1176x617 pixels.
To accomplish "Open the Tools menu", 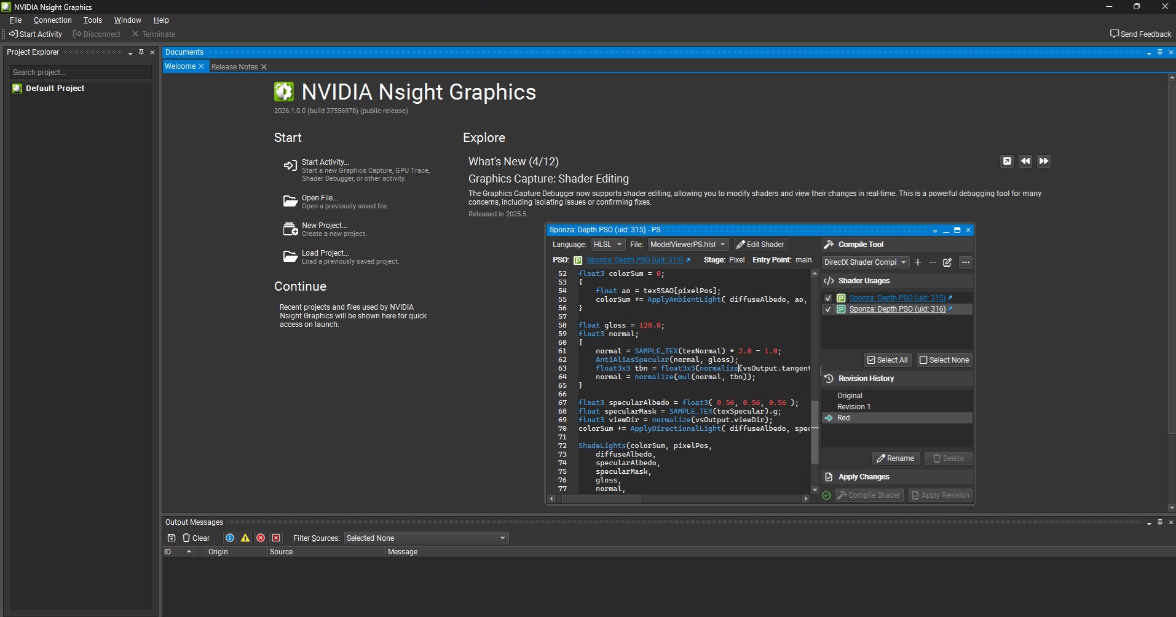I will point(93,20).
